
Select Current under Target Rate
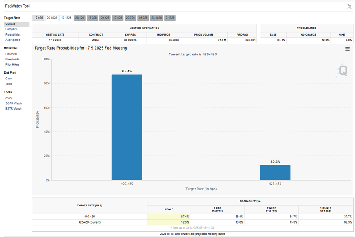coord(10,24)
